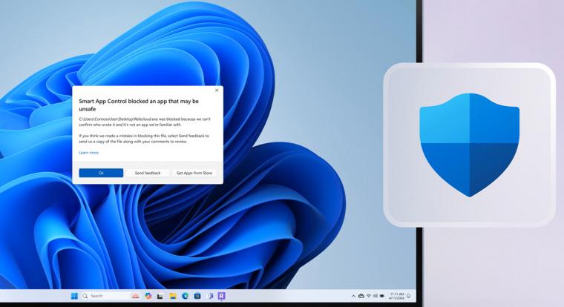The image size is (564, 307).
Task: Open the purple R app on taskbar
Action: click(222, 296)
